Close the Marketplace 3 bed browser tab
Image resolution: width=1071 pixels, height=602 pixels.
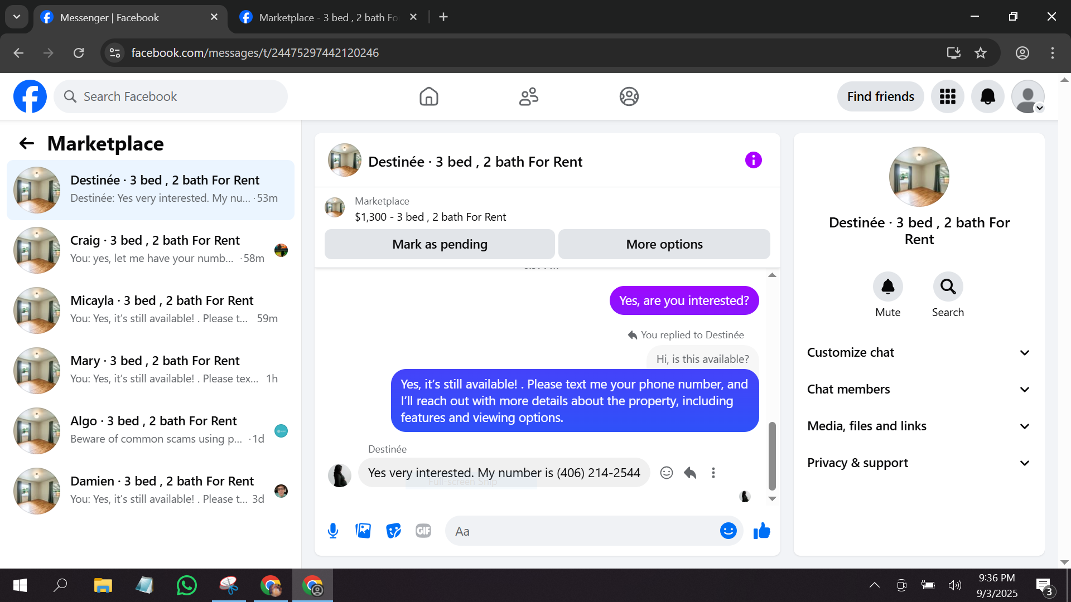(413, 17)
